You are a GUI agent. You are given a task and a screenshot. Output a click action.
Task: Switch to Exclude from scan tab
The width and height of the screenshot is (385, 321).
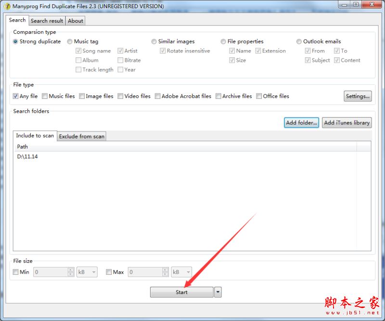(x=81, y=136)
